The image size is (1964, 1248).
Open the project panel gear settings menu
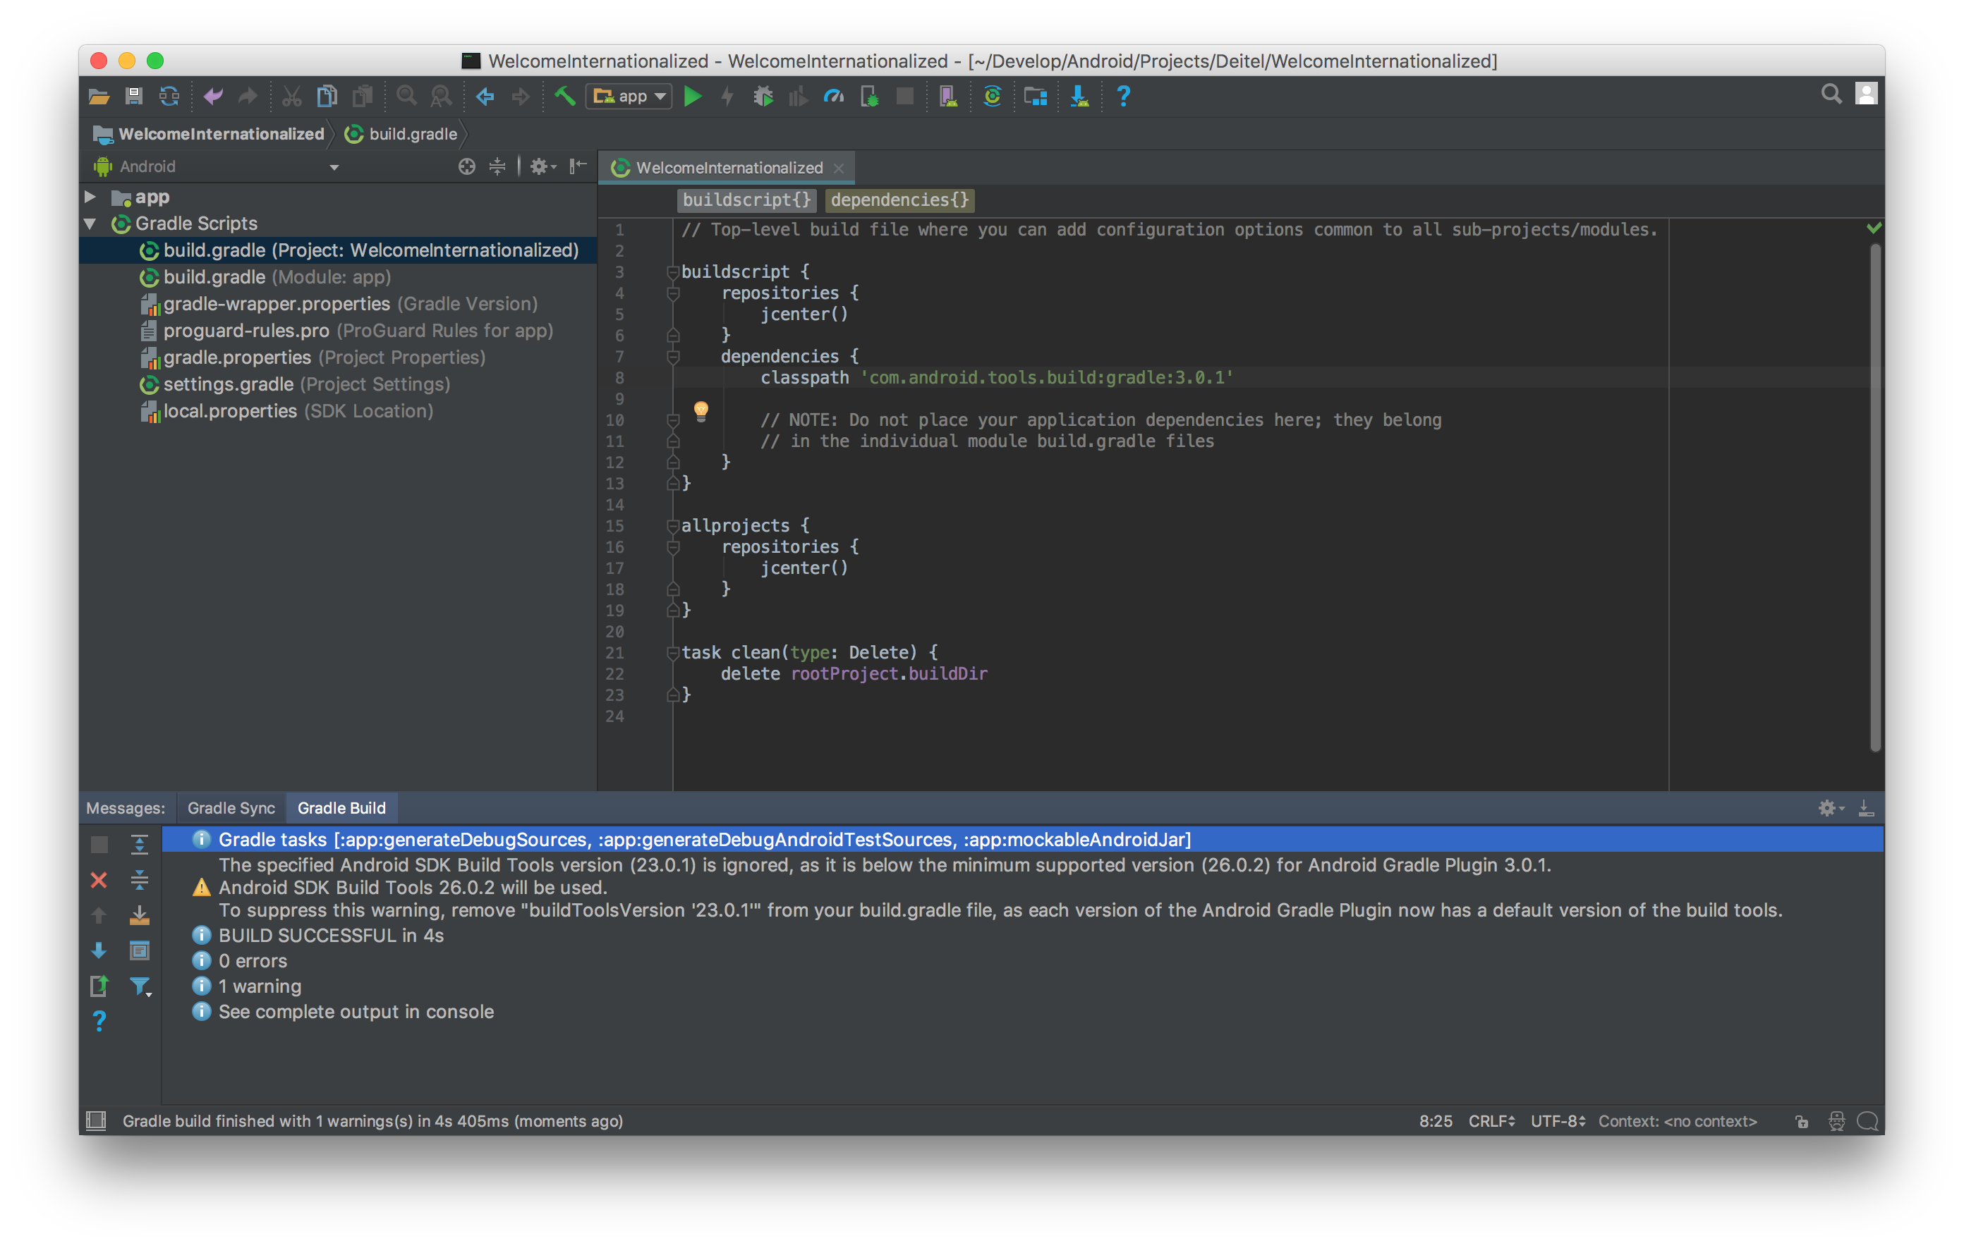542,166
